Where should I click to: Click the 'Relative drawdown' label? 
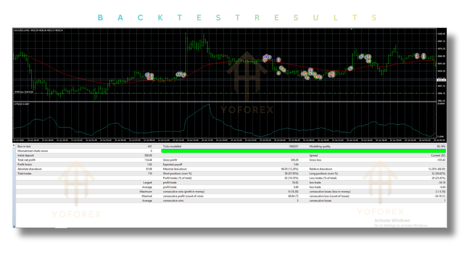tap(321, 169)
